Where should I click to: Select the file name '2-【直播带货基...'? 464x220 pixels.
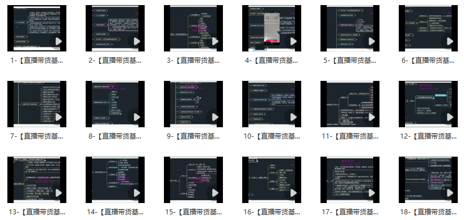click(115, 61)
